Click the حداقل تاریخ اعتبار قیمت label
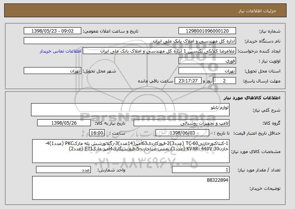Image resolution: width=295 pixels, height=209 pixels. (x=257, y=133)
